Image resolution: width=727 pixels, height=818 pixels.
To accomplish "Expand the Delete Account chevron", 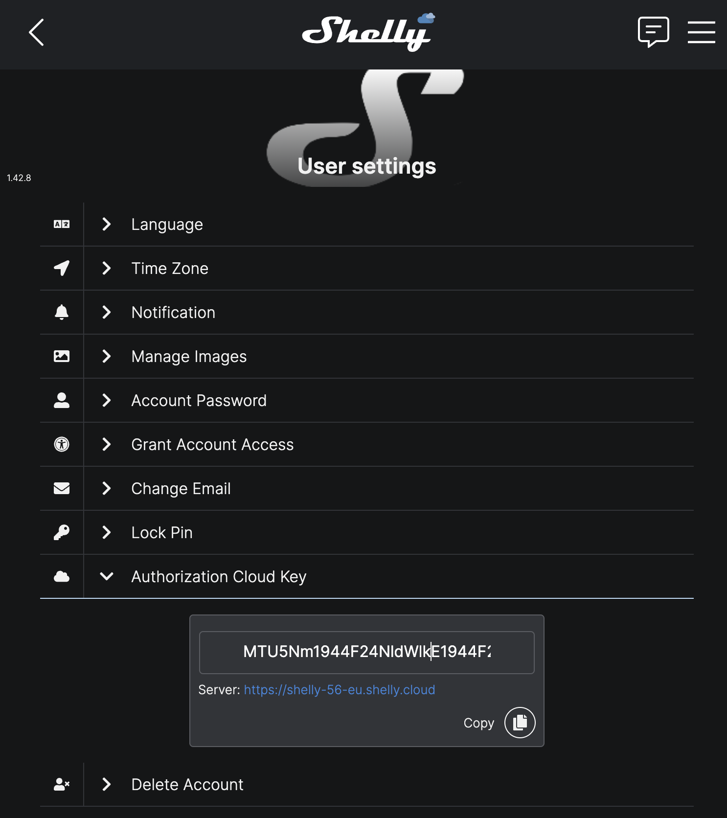I will [106, 784].
